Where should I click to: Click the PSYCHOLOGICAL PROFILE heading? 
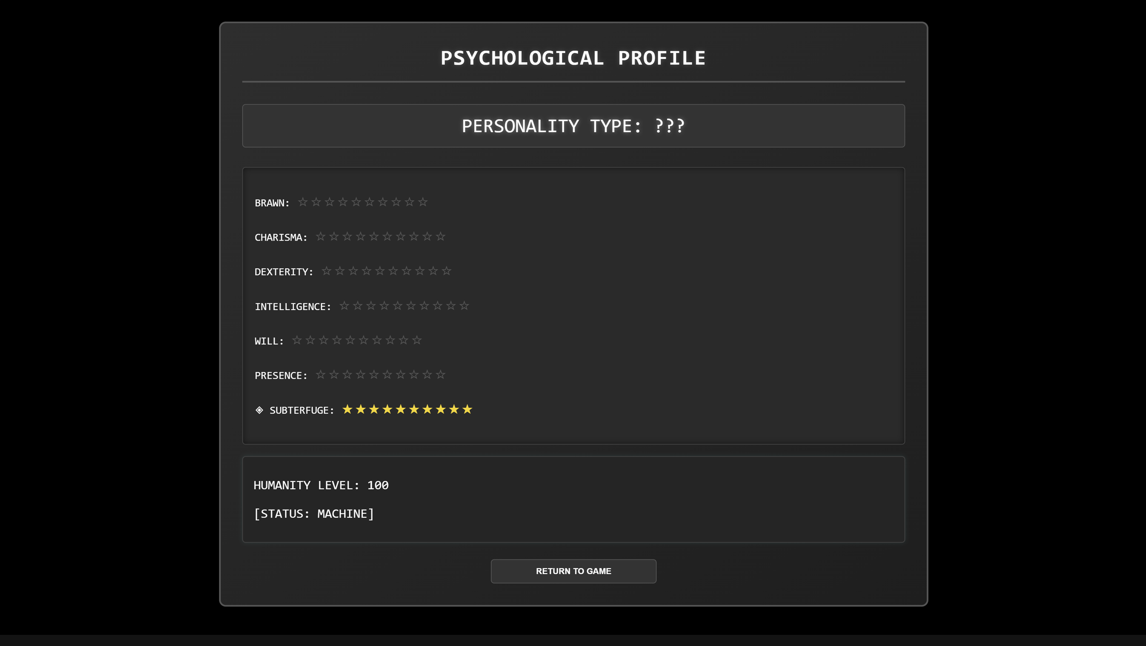click(x=573, y=58)
